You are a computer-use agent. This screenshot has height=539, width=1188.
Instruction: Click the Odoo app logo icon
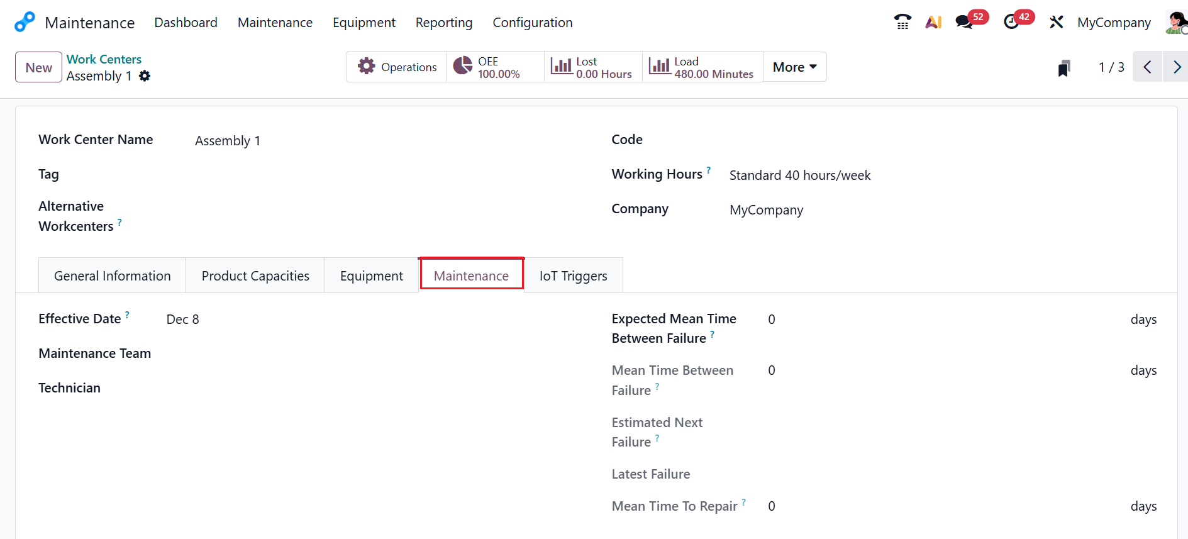25,22
